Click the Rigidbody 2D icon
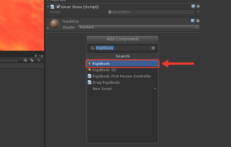This screenshot has height=147, width=231. 89,70
